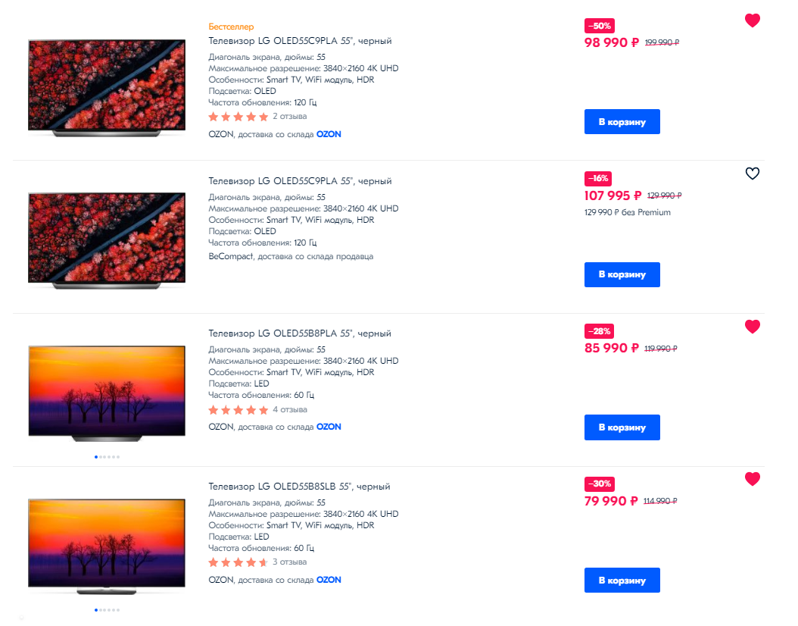This screenshot has height=626, width=798.
Task: Add 79 990 ₽ TV to cart
Action: tap(622, 580)
